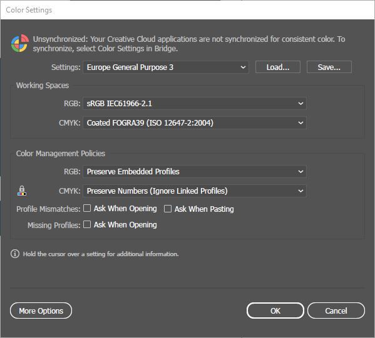Click the Color Management Policies heading

click(x=61, y=153)
